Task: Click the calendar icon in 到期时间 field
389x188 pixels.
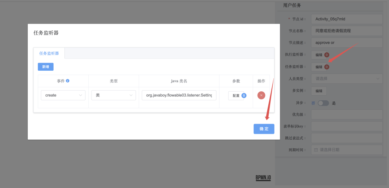Action: (x=316, y=150)
